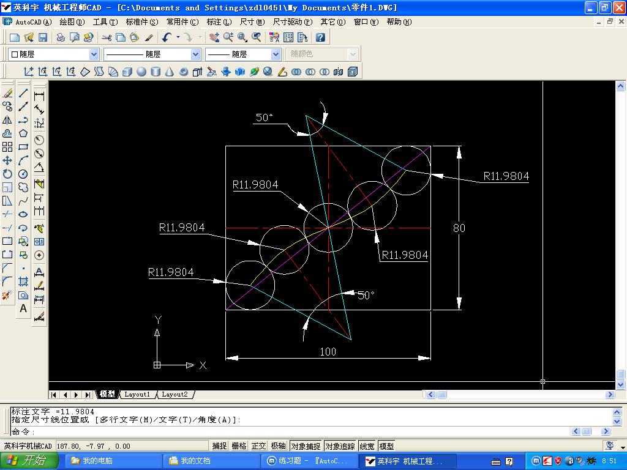Click the command line 命令 input
Viewport: 627px width, 470px height.
[x=290, y=431]
